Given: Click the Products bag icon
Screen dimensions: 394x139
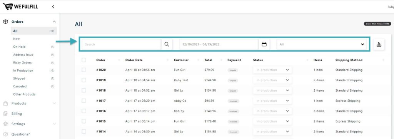Looking at the screenshot, I should pos(5,103).
